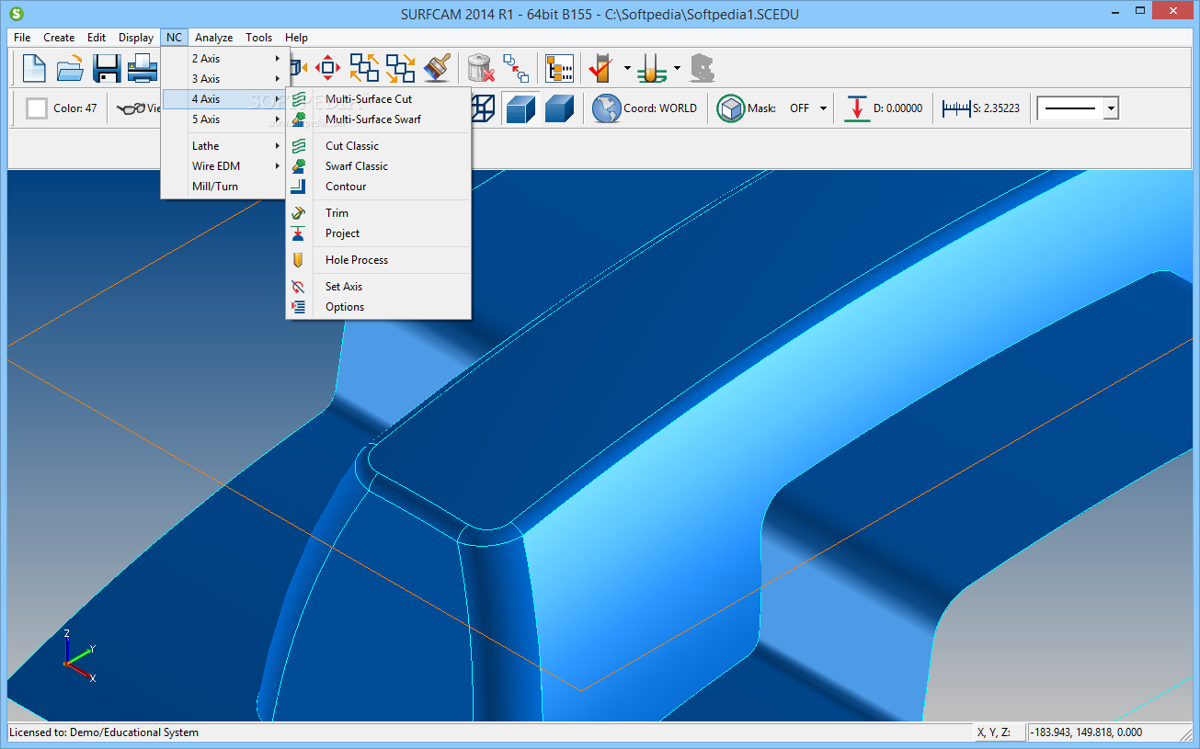Open the line style combo box arrow
The image size is (1200, 749).
click(x=1111, y=108)
